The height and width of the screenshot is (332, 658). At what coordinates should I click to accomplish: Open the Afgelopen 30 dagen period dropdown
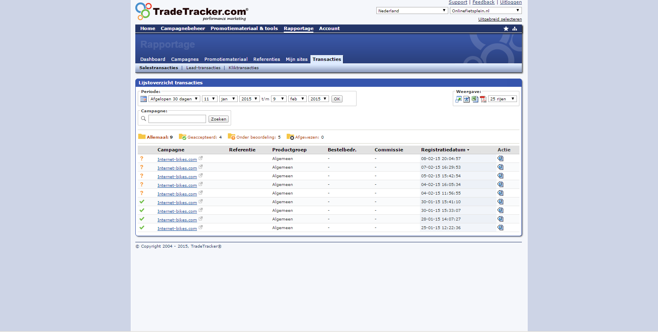coord(174,99)
